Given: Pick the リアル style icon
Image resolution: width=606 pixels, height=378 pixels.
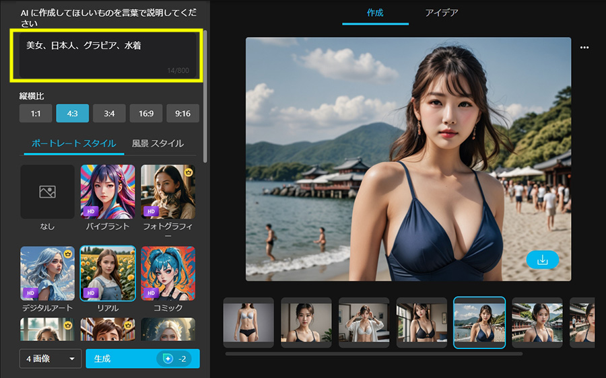Looking at the screenshot, I should (108, 272).
